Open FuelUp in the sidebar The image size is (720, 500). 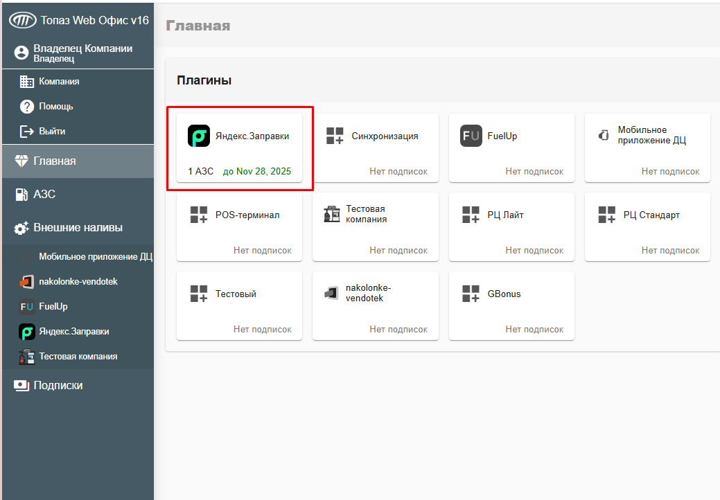coord(78,306)
